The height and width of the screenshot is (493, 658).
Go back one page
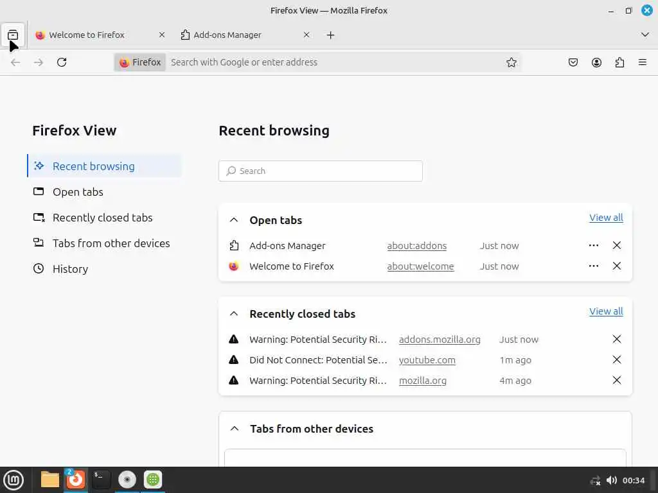pyautogui.click(x=15, y=62)
